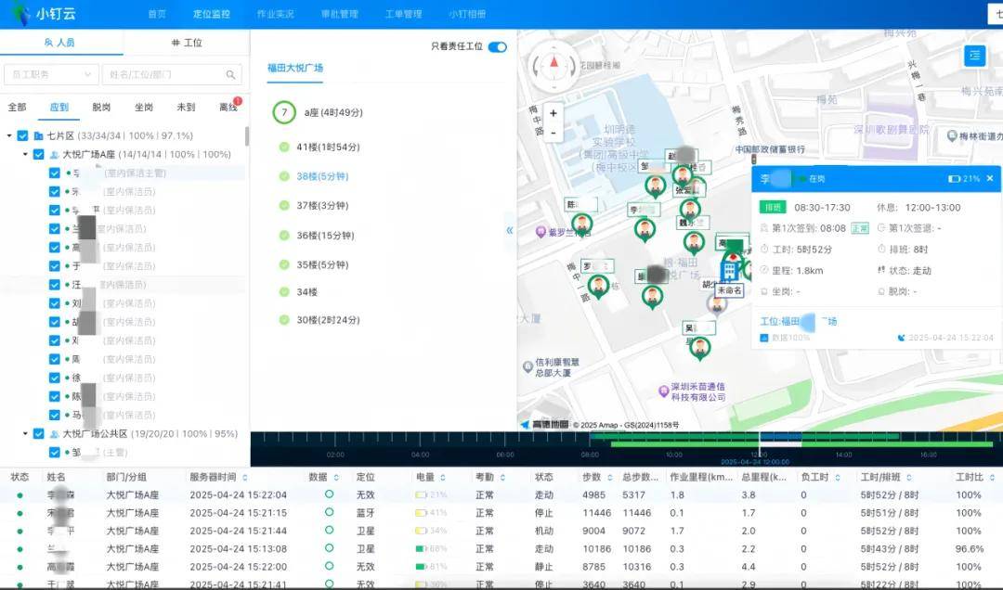Click the blue building marker on map

[732, 270]
